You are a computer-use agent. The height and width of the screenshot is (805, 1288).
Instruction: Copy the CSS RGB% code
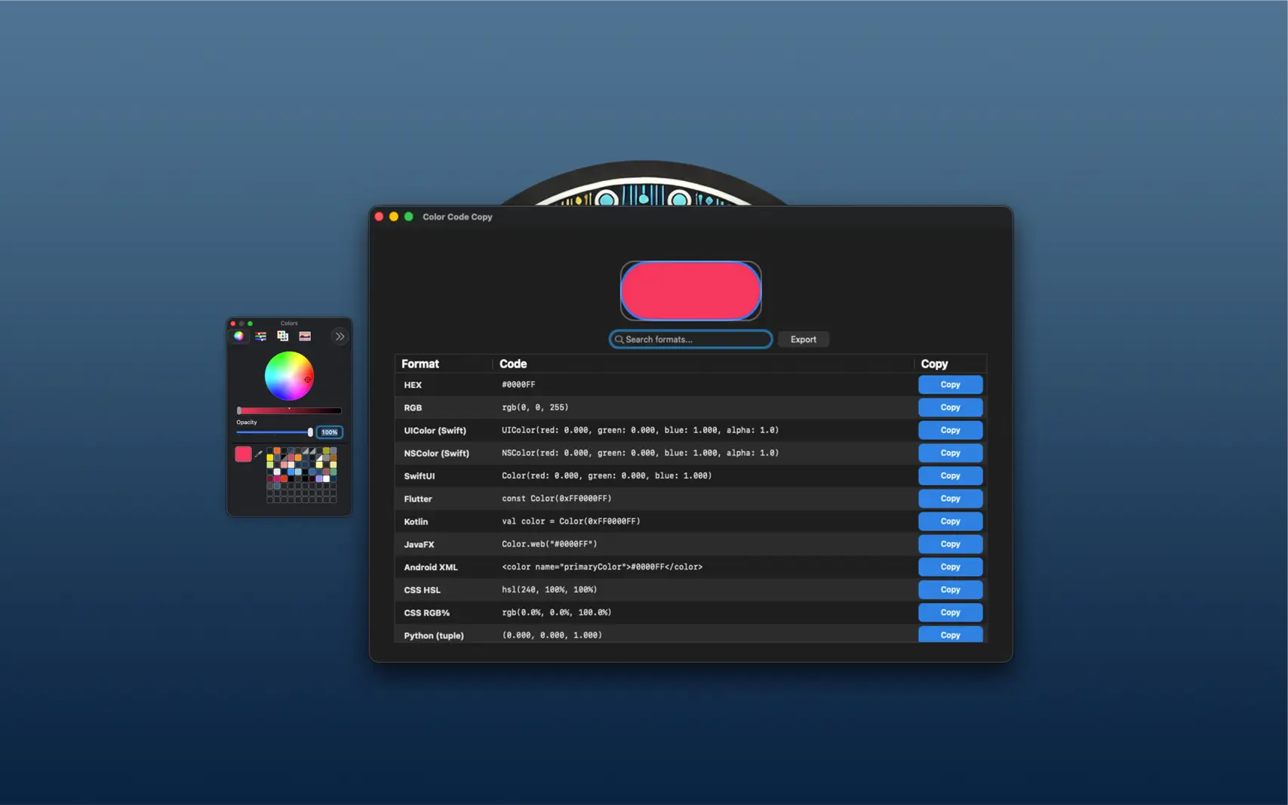(x=950, y=613)
